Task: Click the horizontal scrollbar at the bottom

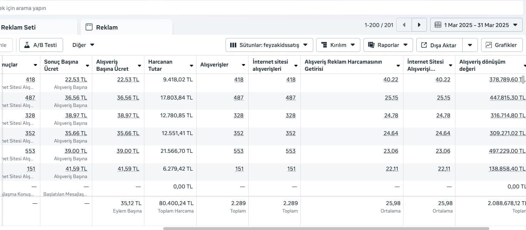Action: (x=326, y=229)
